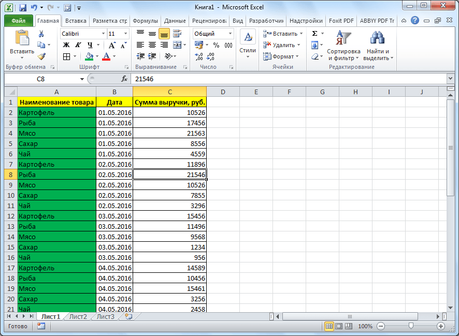Click the Сортировка и фильтр button
Screen dimensions: 459x336
tap(343, 47)
